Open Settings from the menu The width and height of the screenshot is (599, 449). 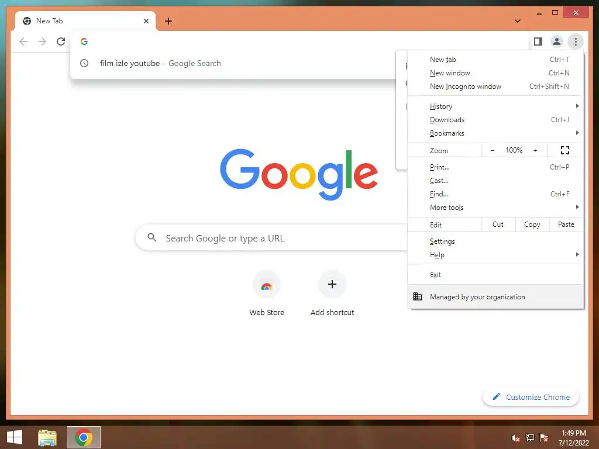coord(495,241)
